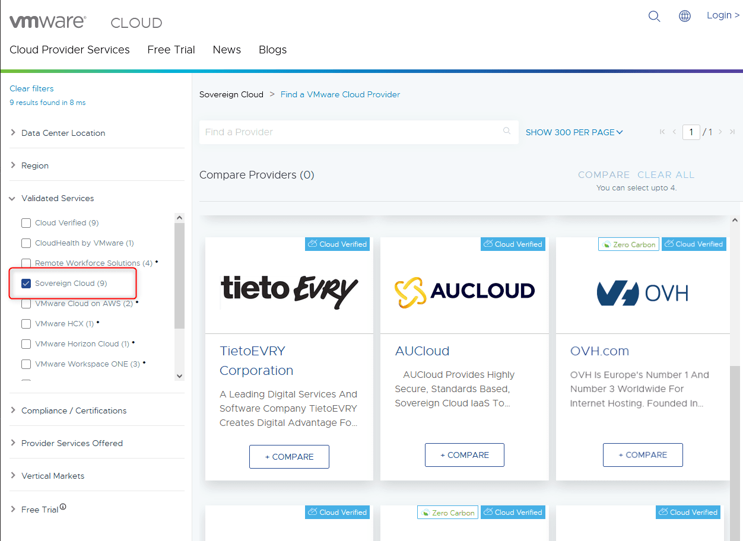This screenshot has height=541, width=743.
Task: Check the Cloud Verified (9) checkbox
Action: (26, 223)
